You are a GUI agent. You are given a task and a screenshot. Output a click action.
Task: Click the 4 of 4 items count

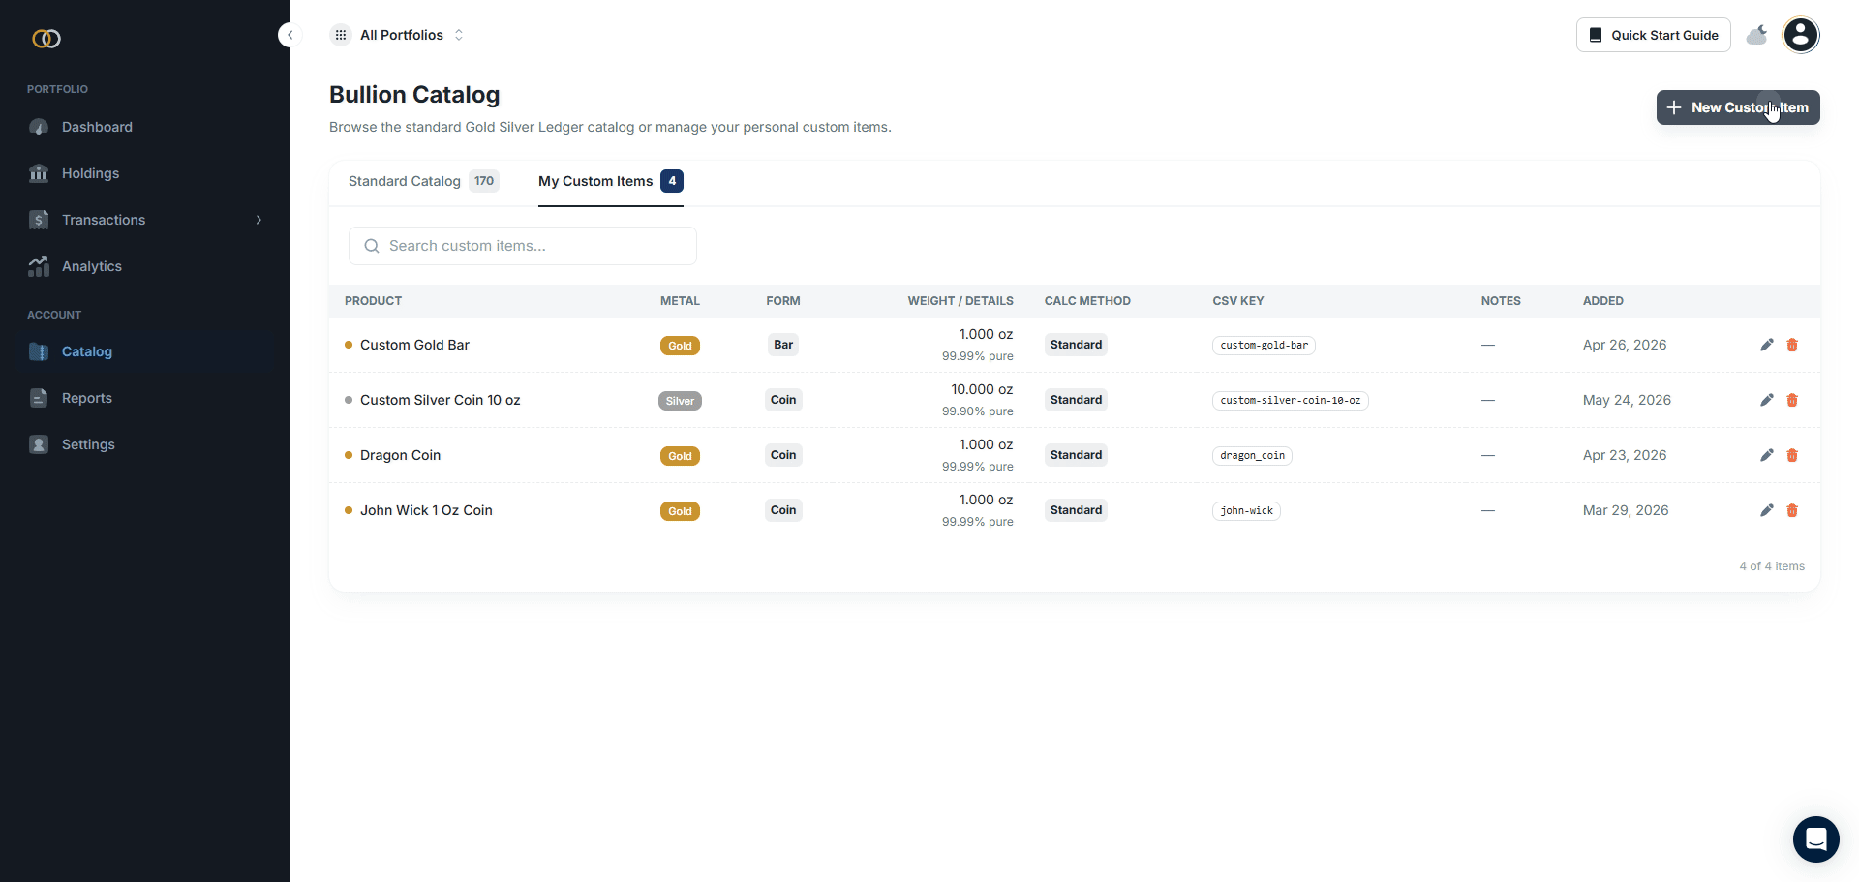point(1772,566)
